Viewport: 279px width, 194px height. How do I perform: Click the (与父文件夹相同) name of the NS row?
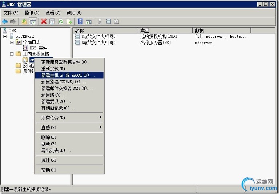(98, 43)
